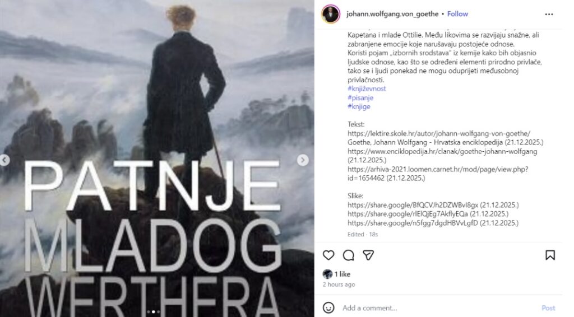Open the johann.wolfgang.von_goethe username link

tap(392, 14)
